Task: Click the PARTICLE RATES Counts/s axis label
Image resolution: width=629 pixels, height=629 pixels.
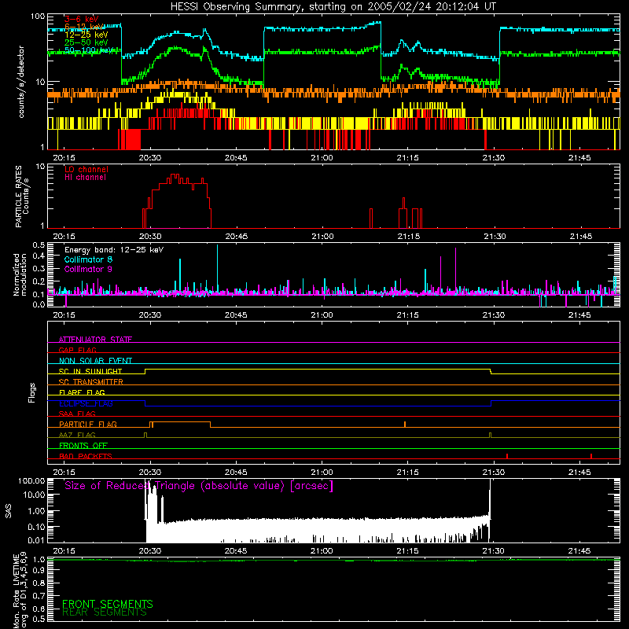Action: [x=22, y=197]
